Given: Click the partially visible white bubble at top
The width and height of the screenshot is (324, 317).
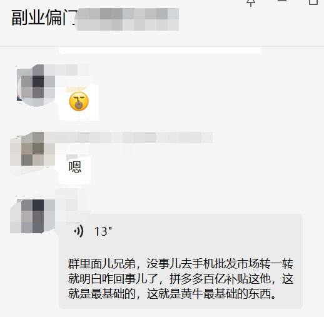Looking at the screenshot, I should [160, 50].
